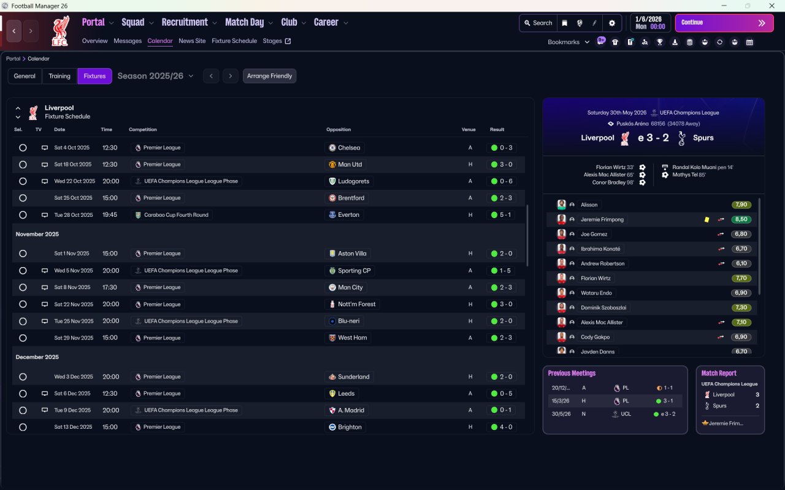Open the News Site sub-tab

click(x=192, y=41)
